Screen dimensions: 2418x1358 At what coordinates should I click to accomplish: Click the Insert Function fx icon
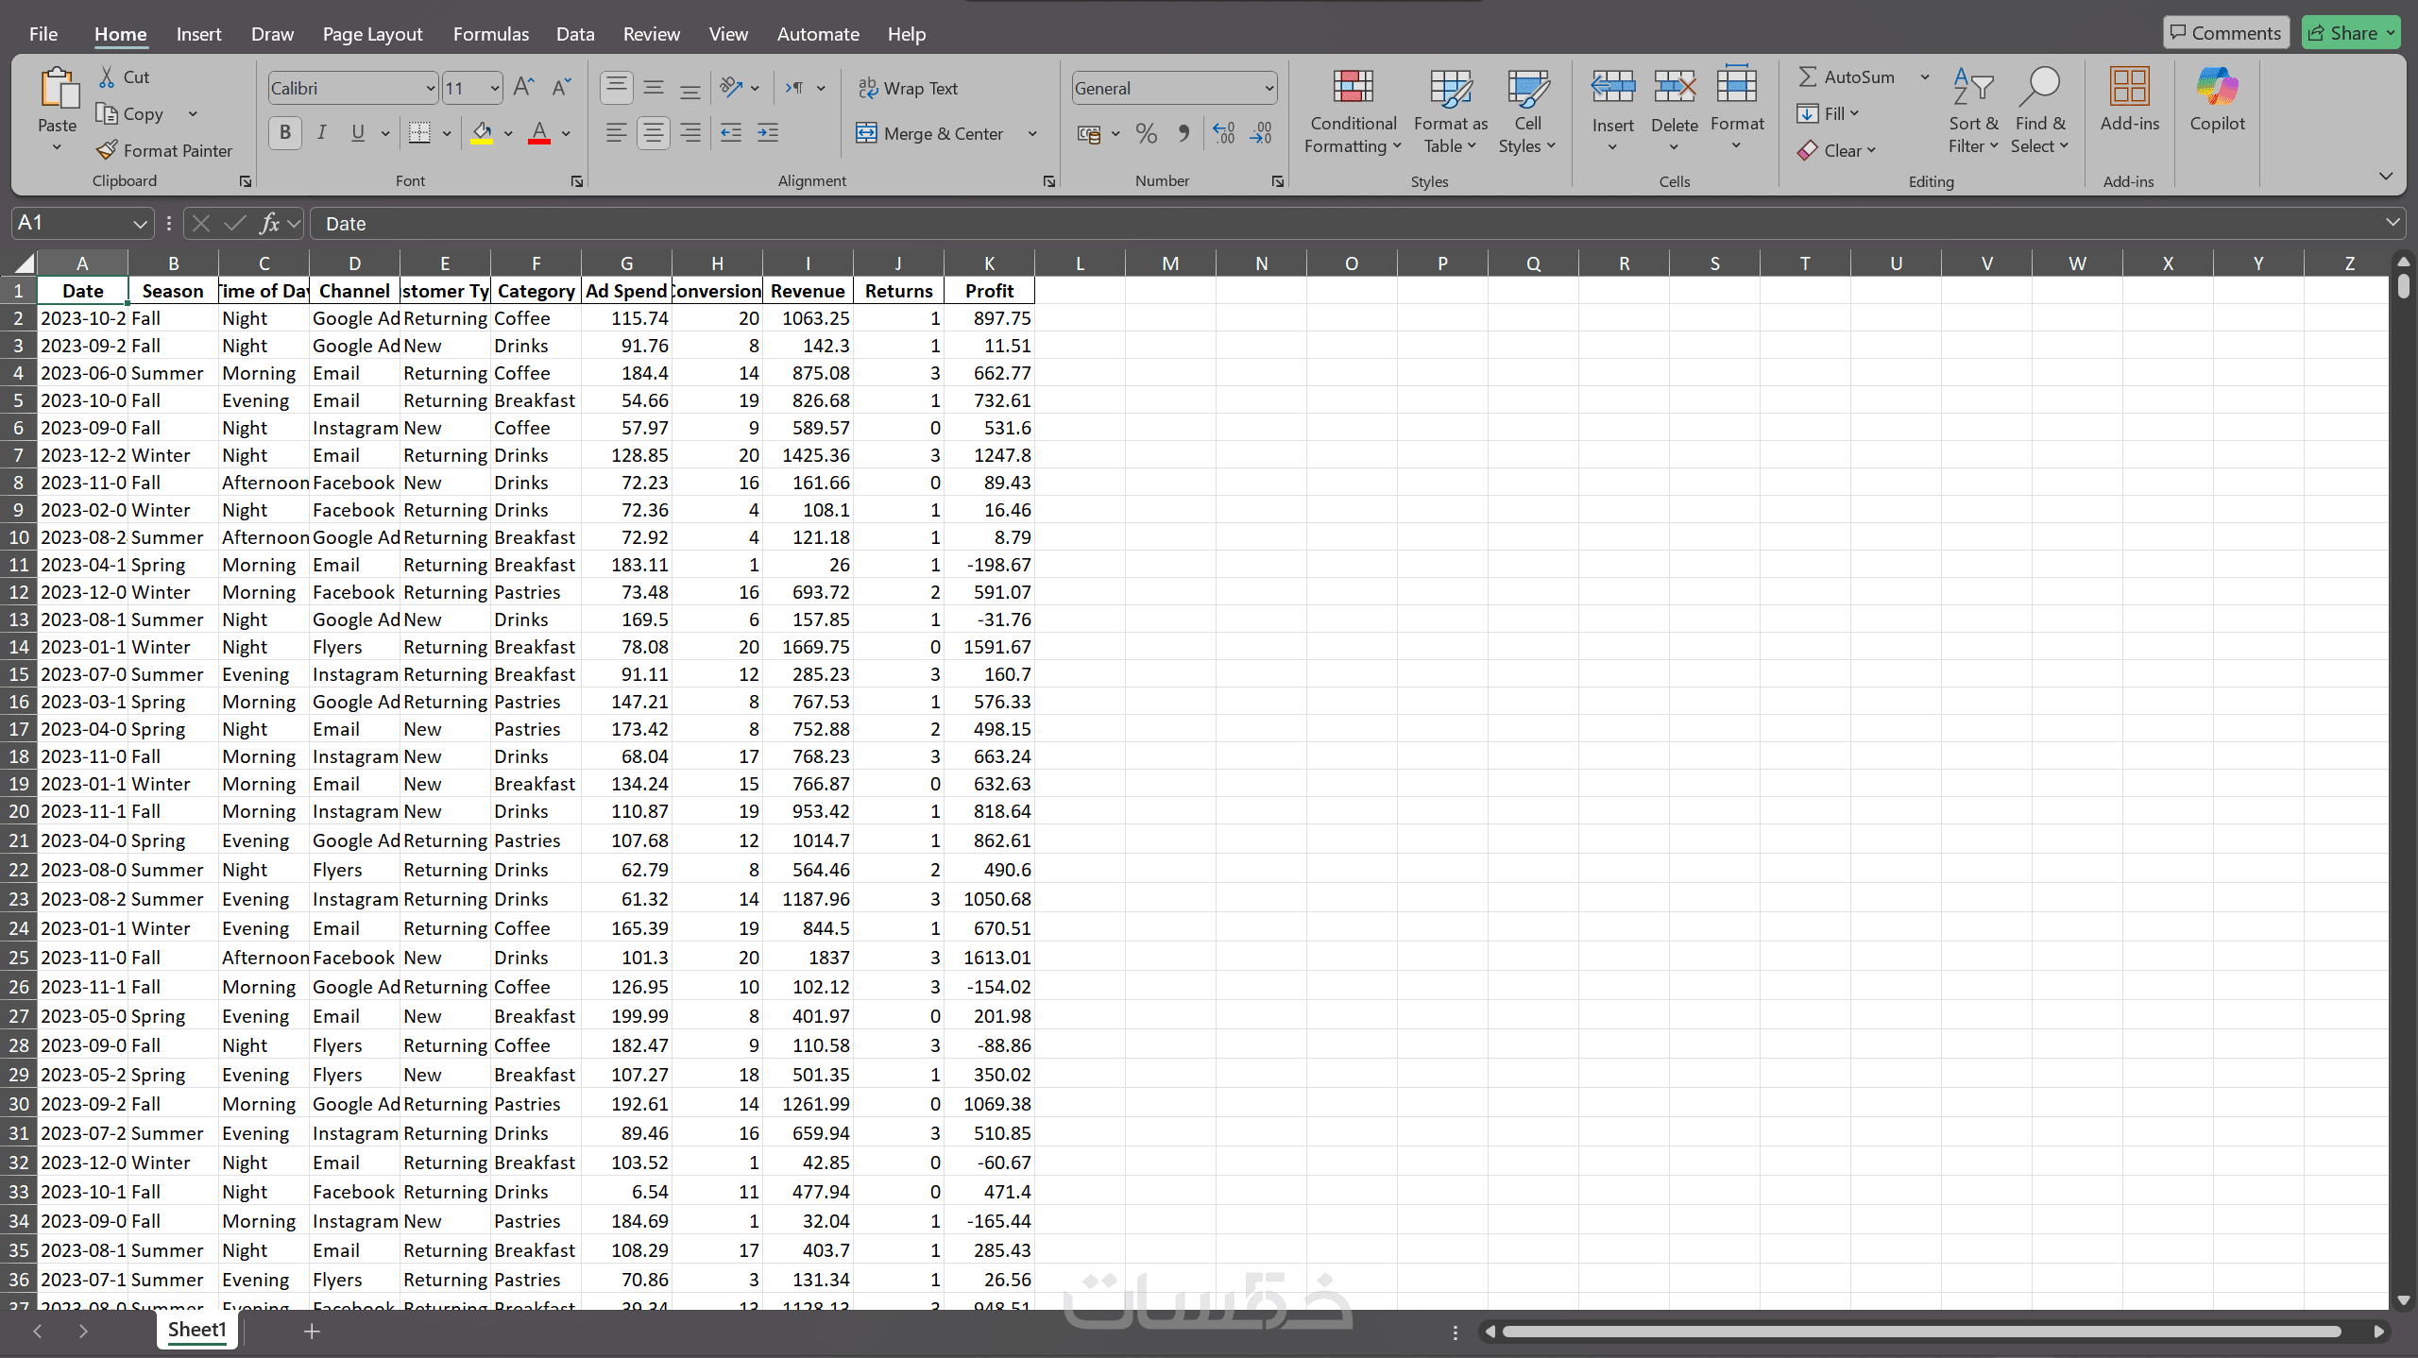[269, 224]
